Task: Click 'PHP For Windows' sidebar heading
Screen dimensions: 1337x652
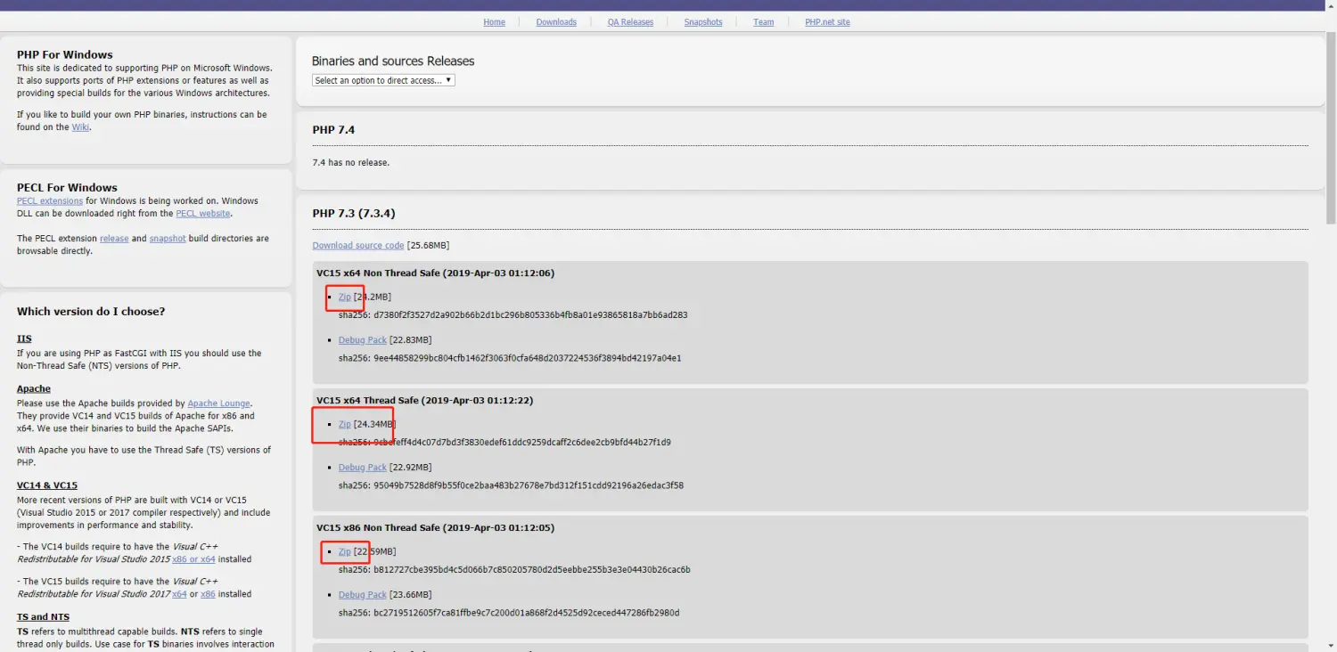Action: point(65,55)
